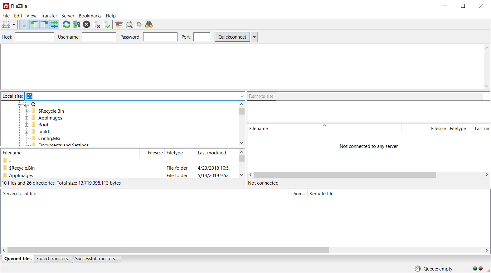Open the Bookmarks menu

(90, 16)
